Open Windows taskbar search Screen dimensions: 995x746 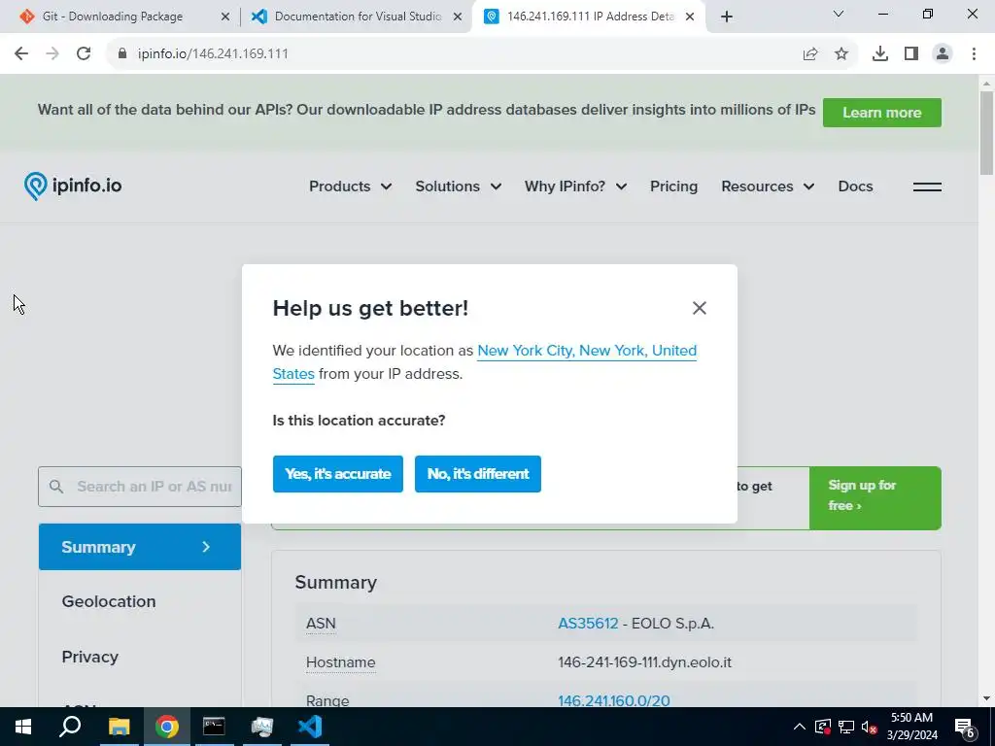point(70,727)
